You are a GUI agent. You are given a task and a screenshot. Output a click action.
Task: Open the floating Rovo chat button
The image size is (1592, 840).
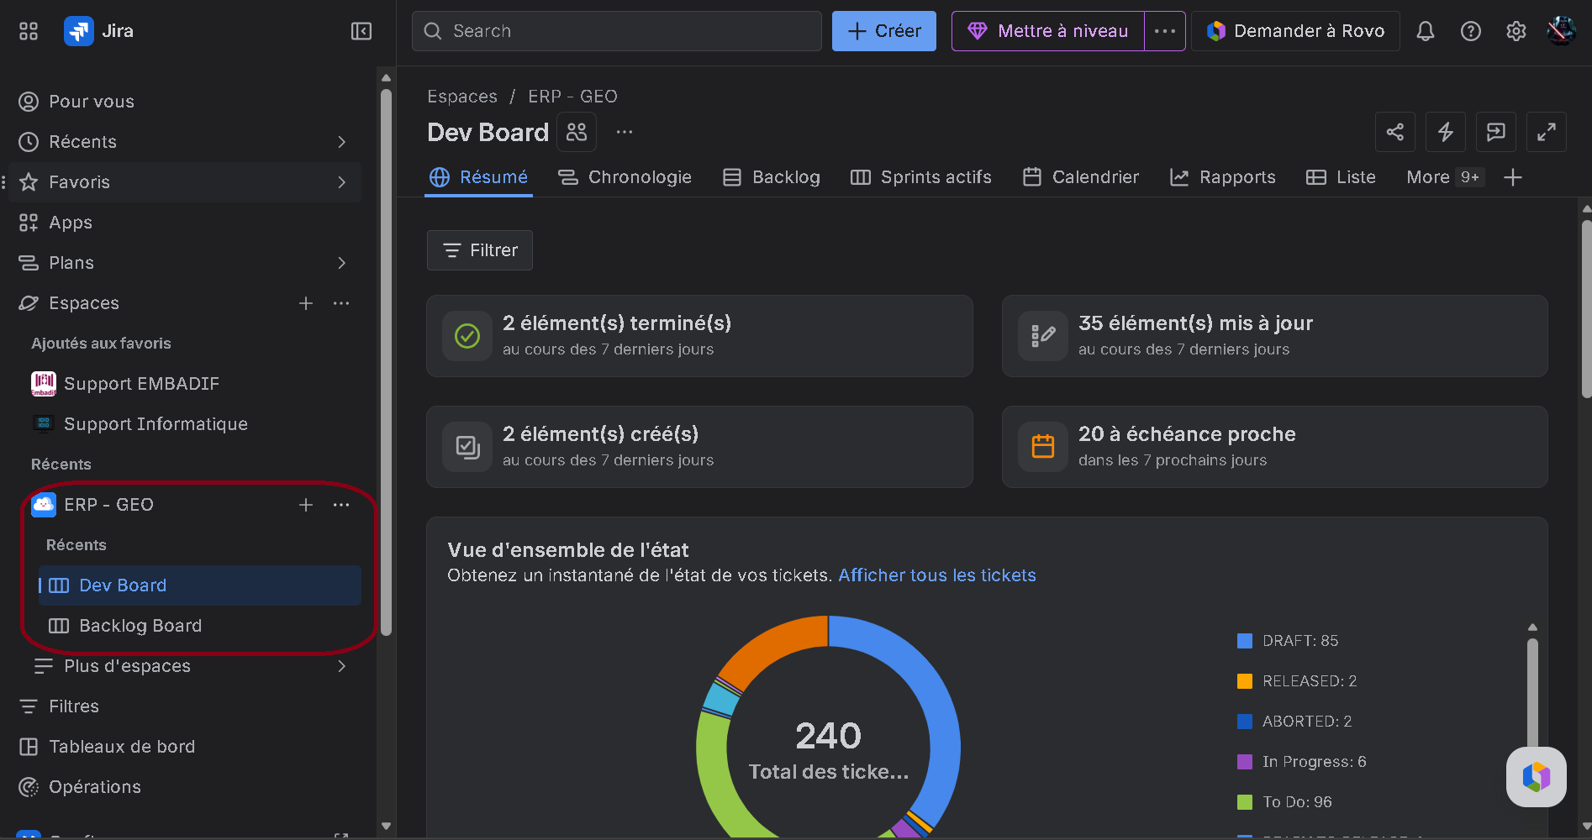tap(1537, 777)
